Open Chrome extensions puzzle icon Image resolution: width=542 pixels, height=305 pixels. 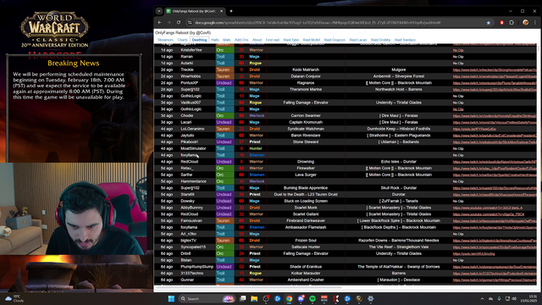tap(512, 23)
